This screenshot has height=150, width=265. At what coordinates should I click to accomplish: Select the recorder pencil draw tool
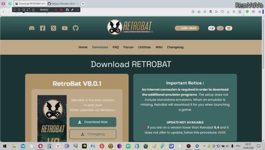pyautogui.click(x=72, y=10)
